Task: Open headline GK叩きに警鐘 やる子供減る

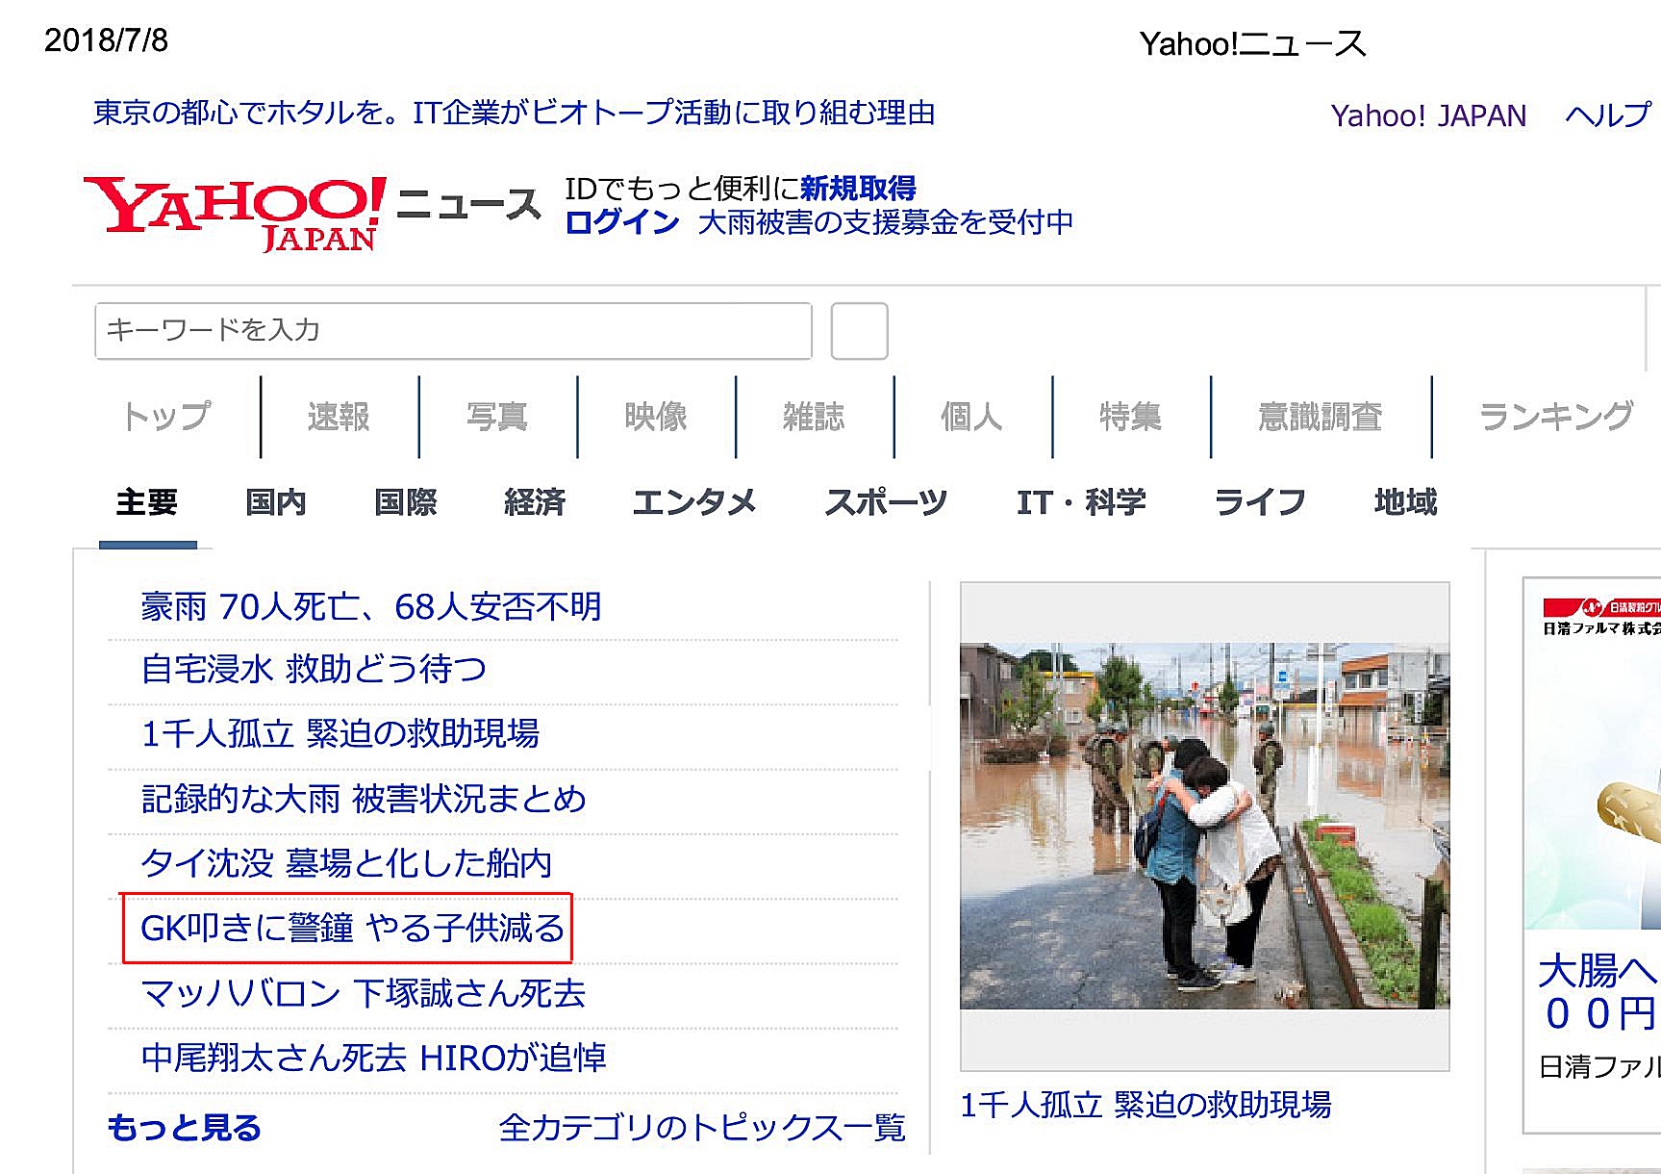Action: [352, 929]
